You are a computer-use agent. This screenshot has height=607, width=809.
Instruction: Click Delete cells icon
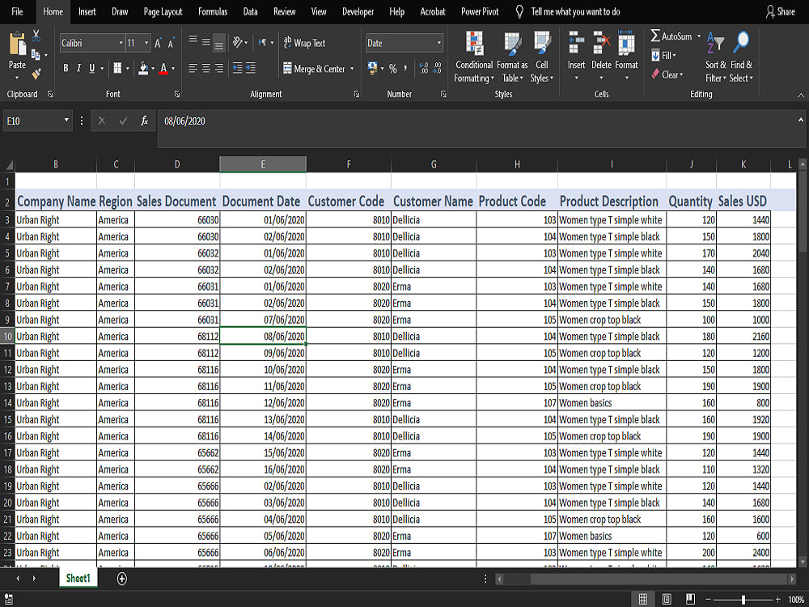tap(601, 44)
